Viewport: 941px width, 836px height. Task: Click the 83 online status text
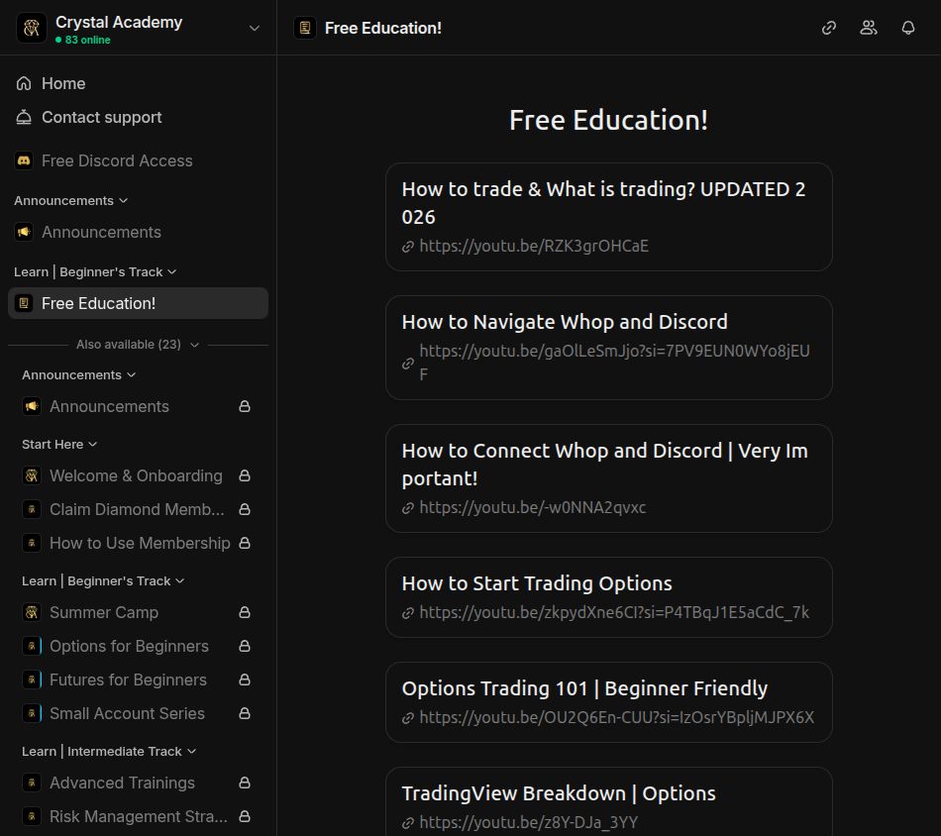87,40
